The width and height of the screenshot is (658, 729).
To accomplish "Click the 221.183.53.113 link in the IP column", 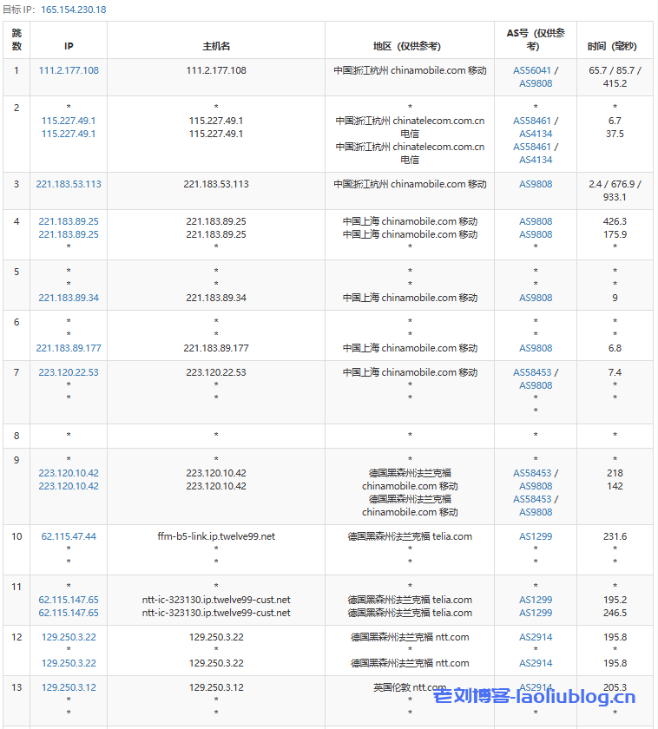I will click(x=69, y=184).
